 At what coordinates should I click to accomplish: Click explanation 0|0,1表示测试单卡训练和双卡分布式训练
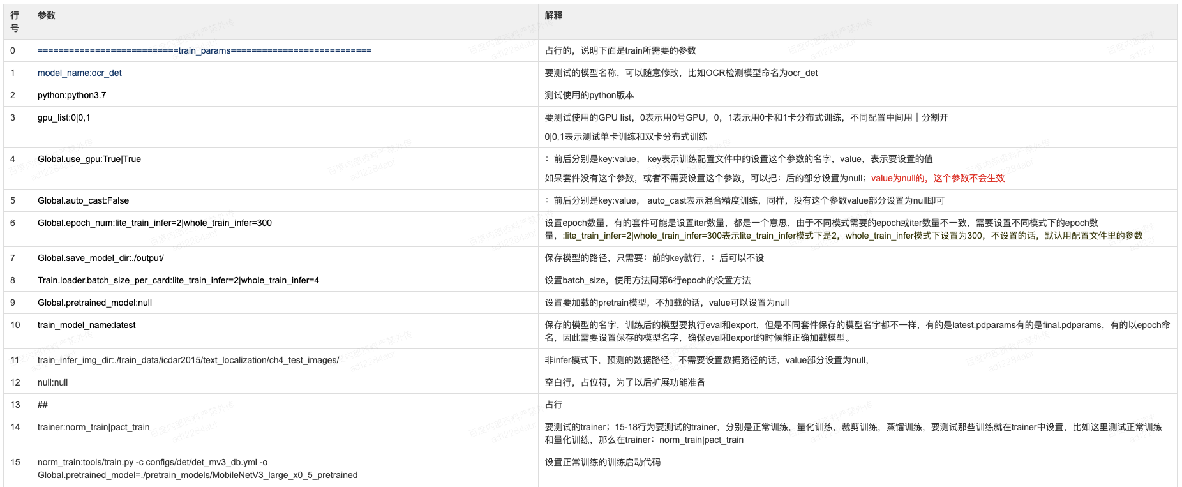[626, 137]
